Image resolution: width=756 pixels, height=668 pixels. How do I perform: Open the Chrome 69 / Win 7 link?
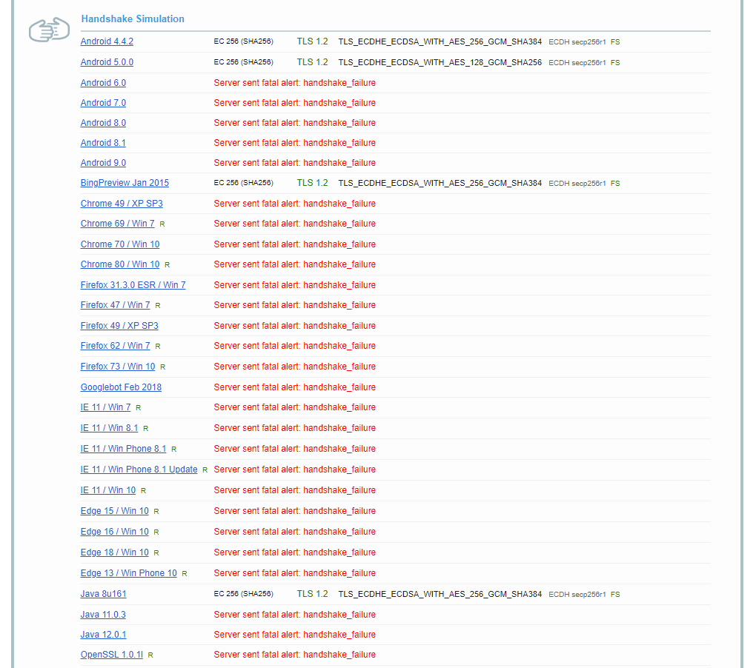pos(117,224)
